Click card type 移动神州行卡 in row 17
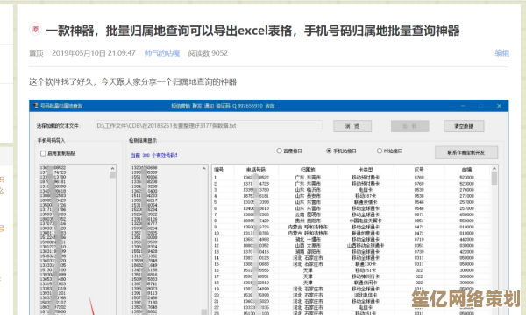The image size is (526, 315). click(366, 276)
